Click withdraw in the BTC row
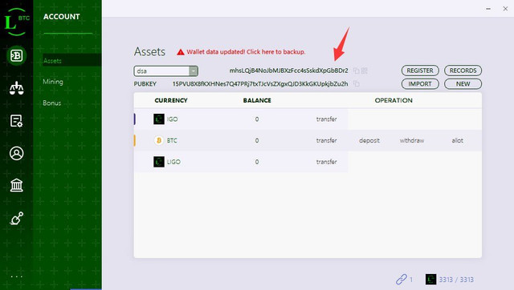 (412, 140)
